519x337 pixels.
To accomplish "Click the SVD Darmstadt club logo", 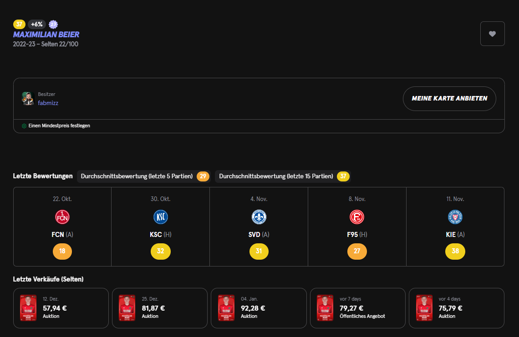I will point(259,217).
